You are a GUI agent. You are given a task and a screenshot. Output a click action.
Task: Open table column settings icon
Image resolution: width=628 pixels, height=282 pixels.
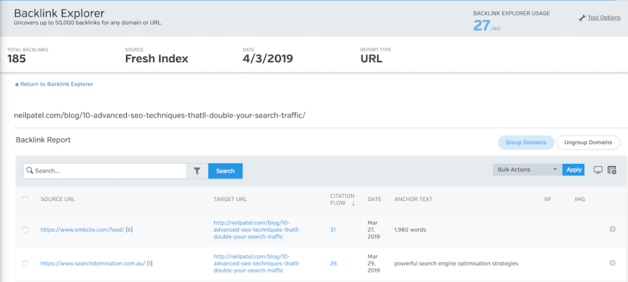[612, 170]
